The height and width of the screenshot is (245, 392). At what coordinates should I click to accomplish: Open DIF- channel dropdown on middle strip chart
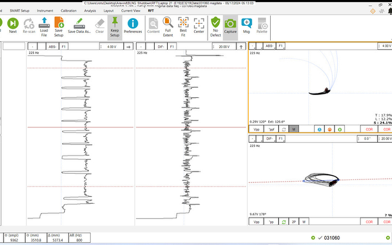coord(161,47)
